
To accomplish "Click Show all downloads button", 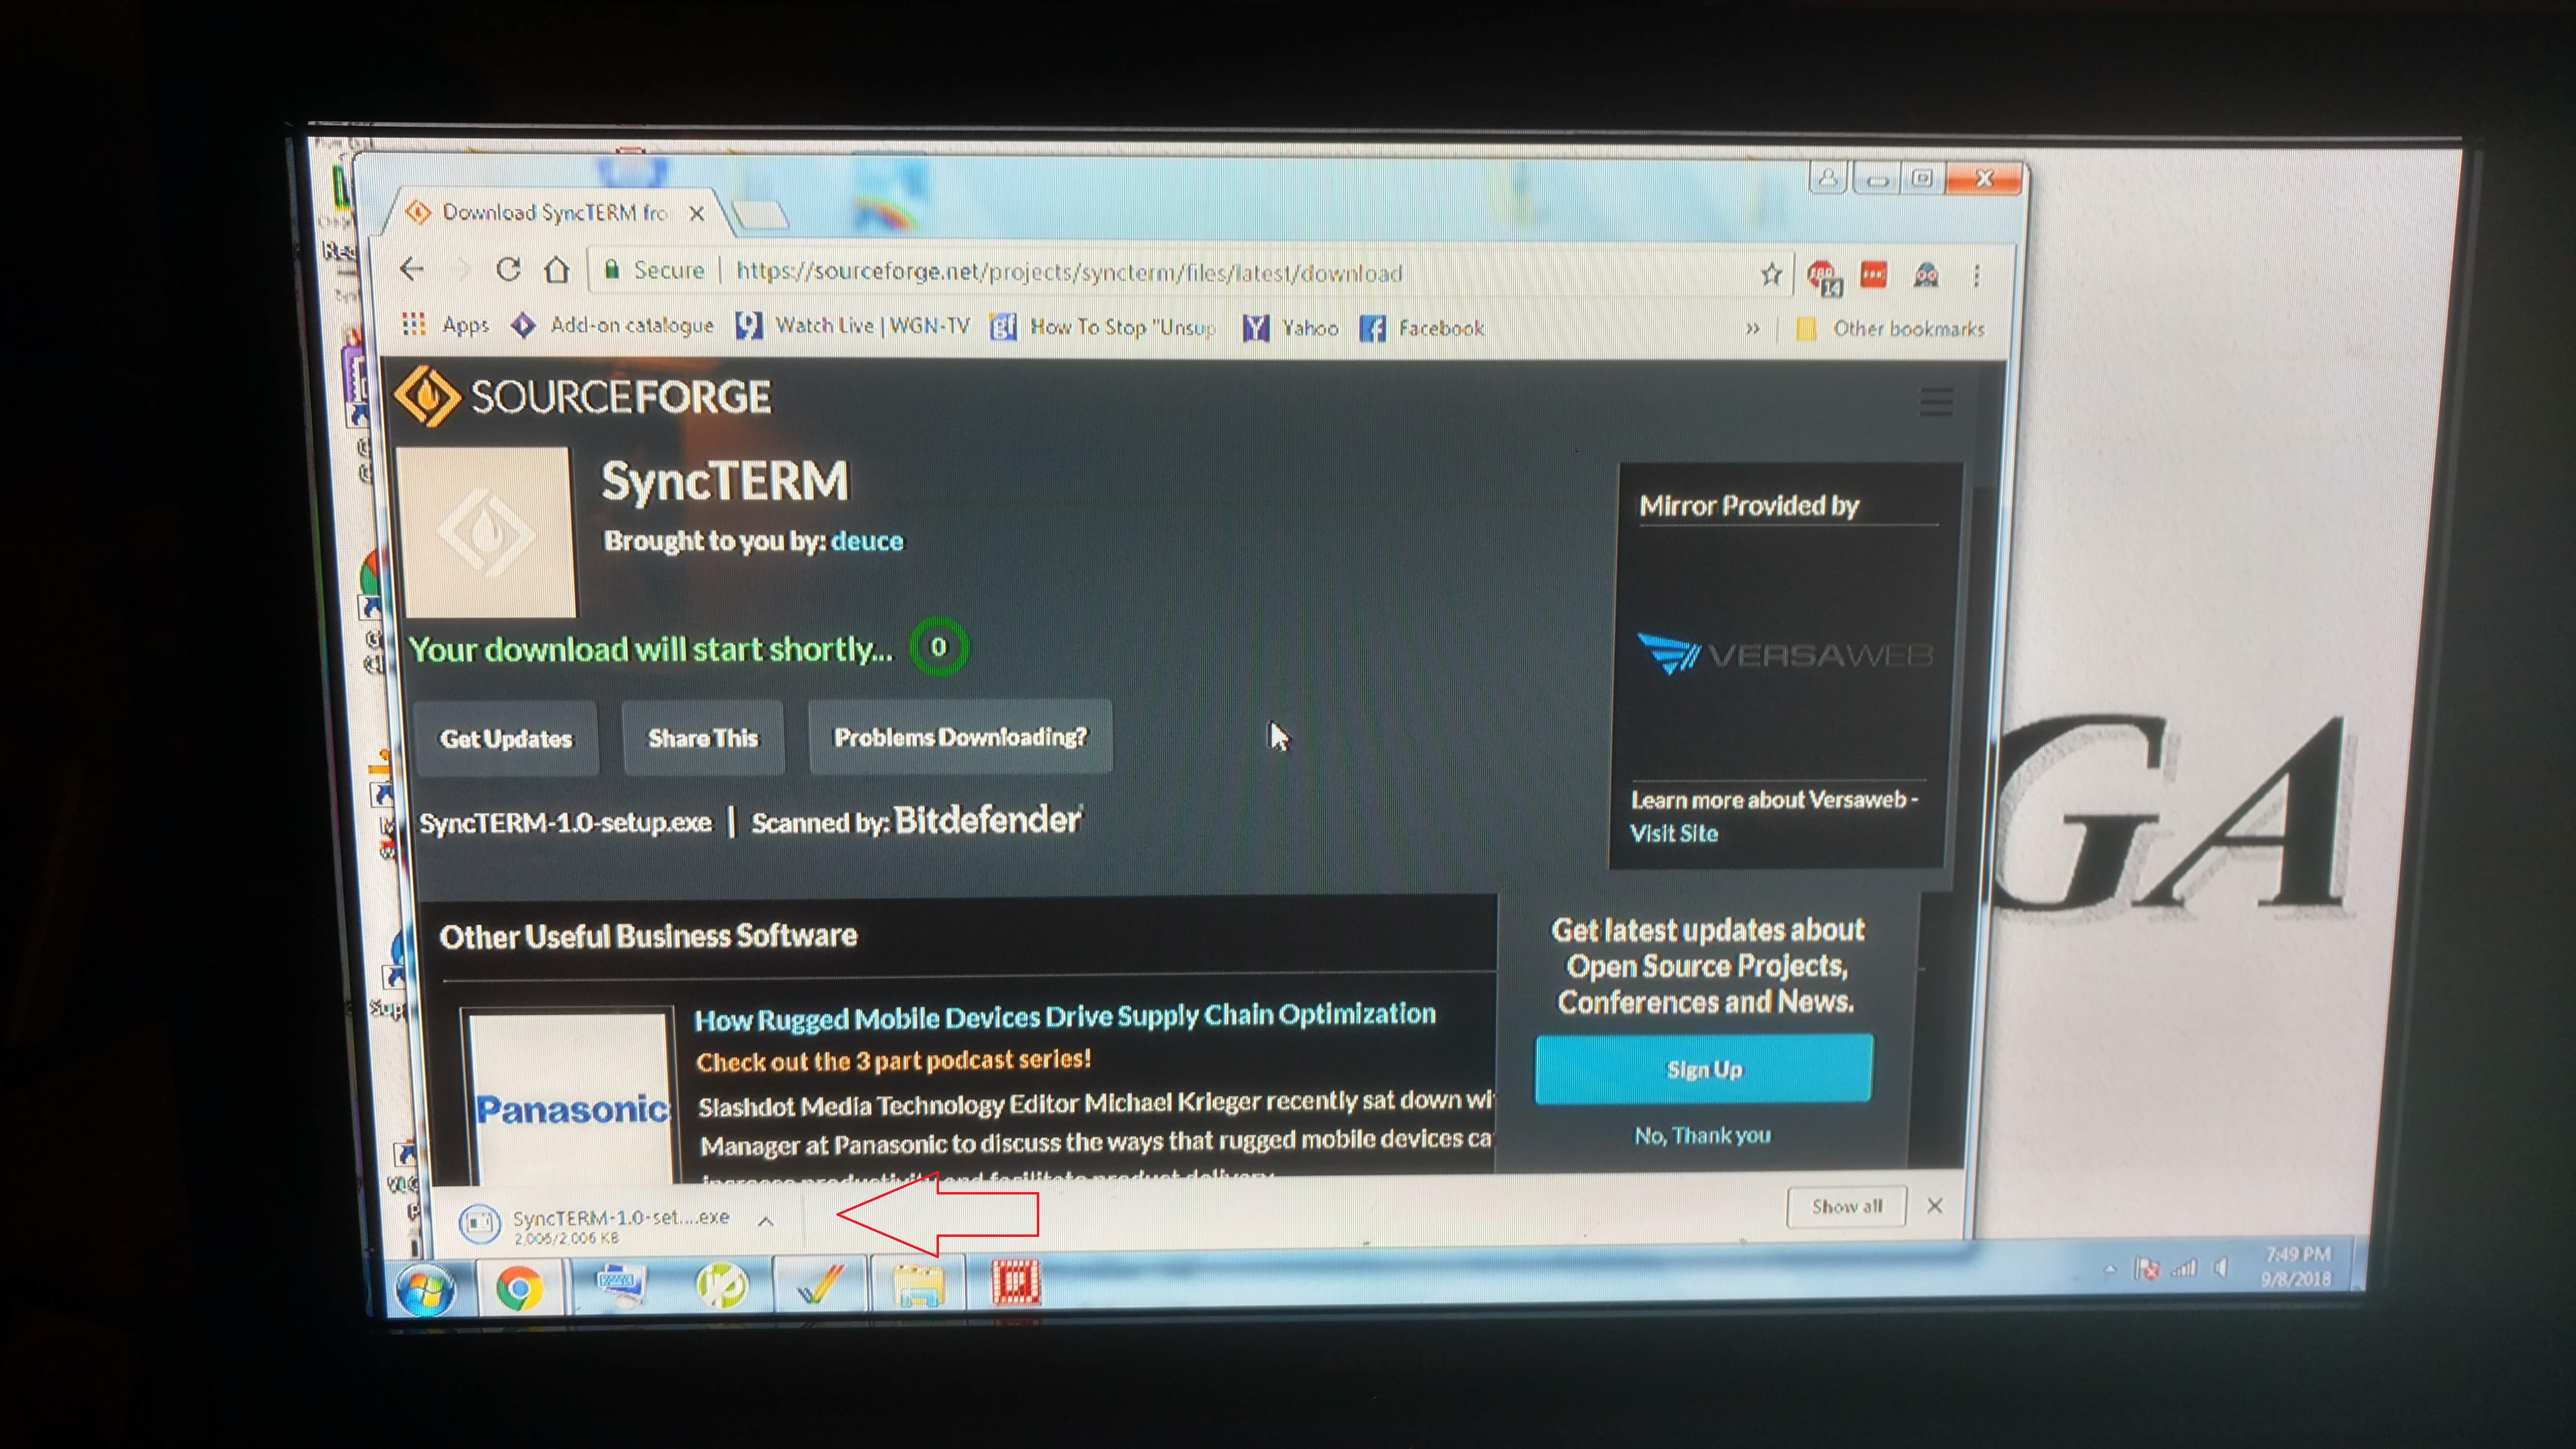I will (1846, 1206).
